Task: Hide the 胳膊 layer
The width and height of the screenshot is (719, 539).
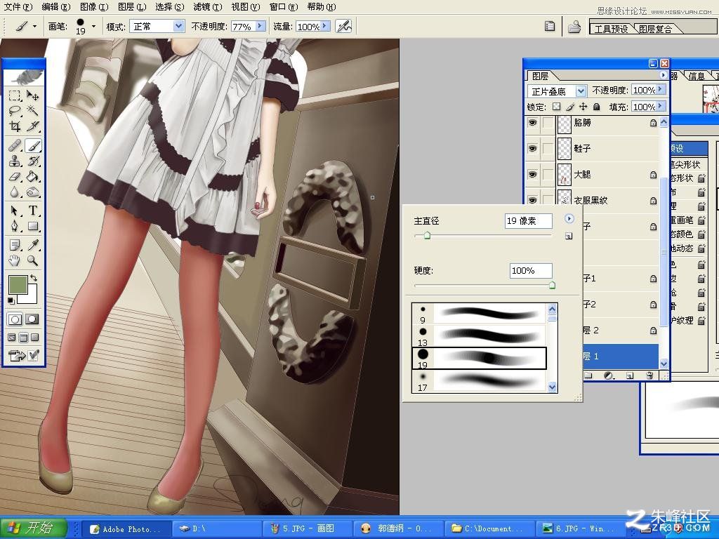Action: 532,122
